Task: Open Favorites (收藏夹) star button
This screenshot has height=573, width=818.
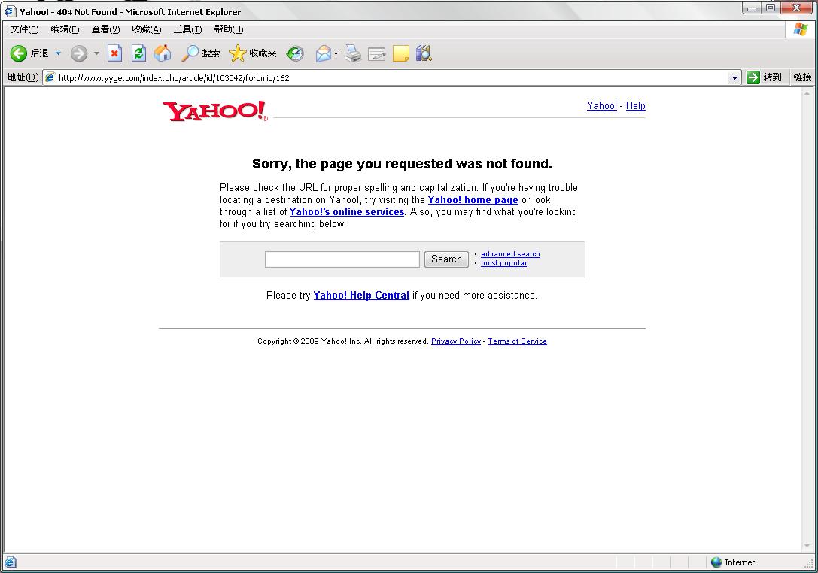Action: pyautogui.click(x=253, y=53)
